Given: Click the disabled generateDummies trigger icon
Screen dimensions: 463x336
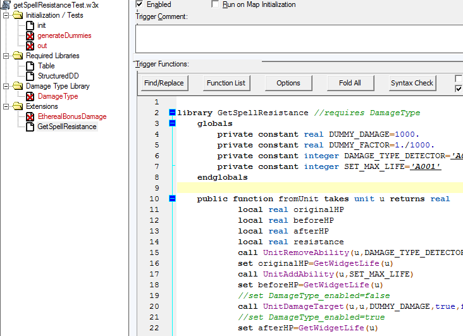Looking at the screenshot, I should pos(30,36).
